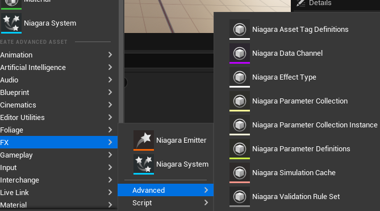Click the Niagara Asset Tag Definitions icon
Image resolution: width=380 pixels, height=211 pixels.
click(240, 30)
